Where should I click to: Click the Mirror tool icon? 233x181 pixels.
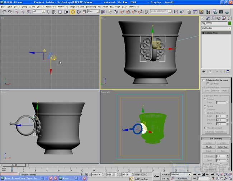(176, 12)
